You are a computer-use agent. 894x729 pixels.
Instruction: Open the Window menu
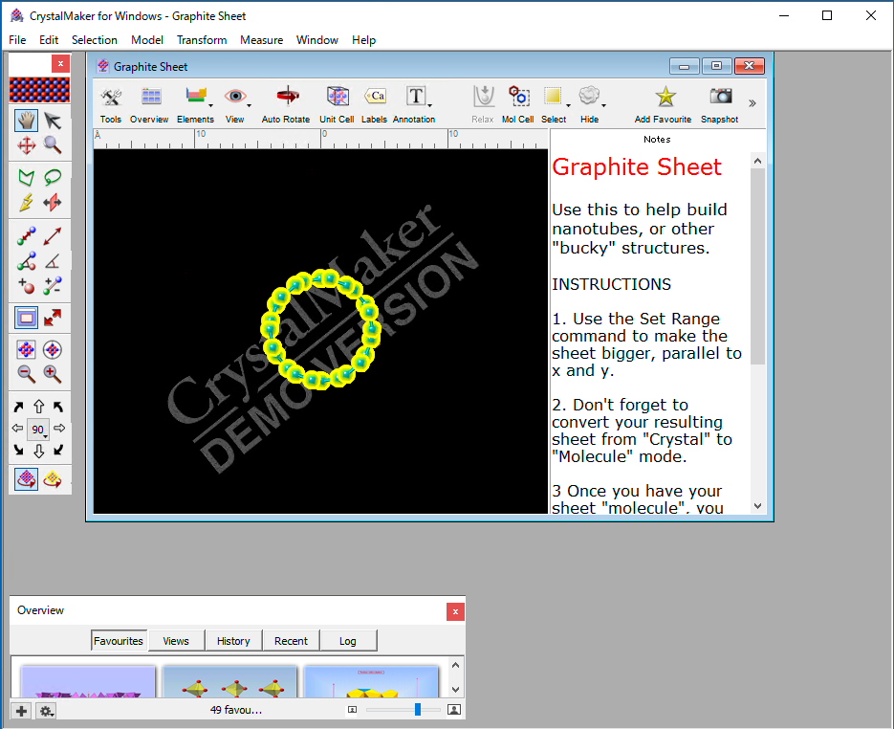[x=317, y=40]
